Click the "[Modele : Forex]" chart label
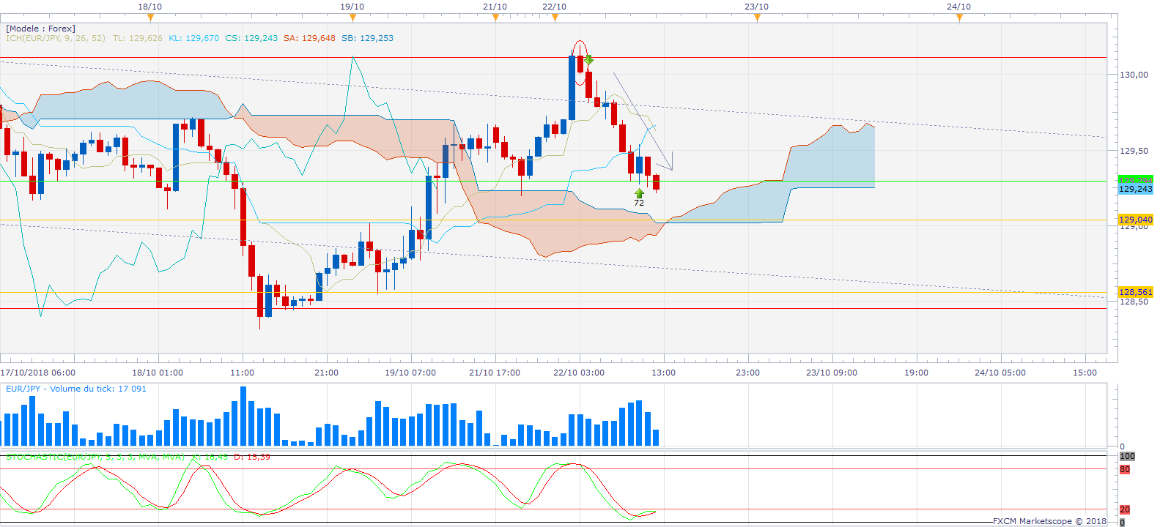Viewport: 1160px width, 527px height. tap(40, 29)
